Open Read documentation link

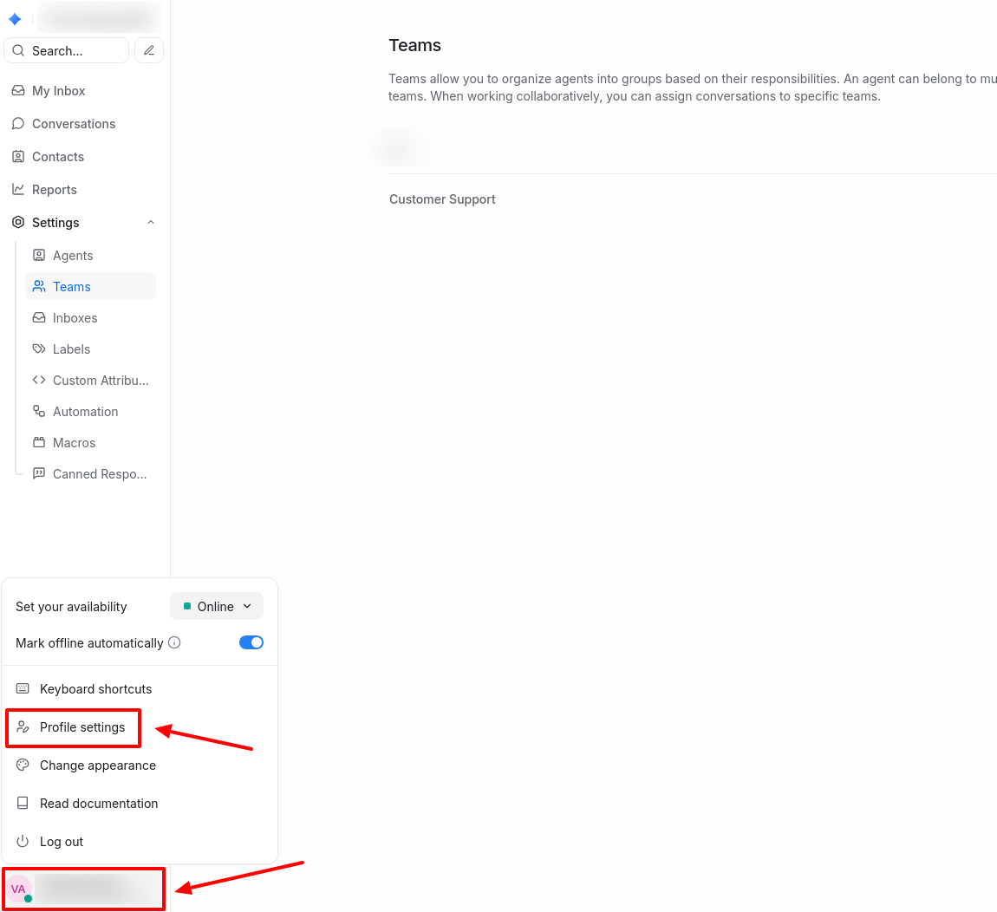(99, 804)
